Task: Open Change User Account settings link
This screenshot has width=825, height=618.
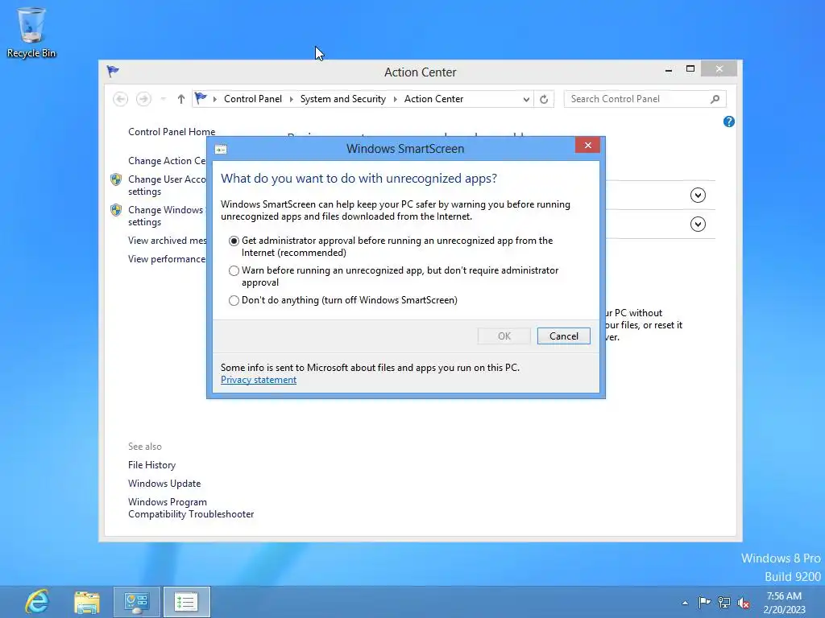Action: 167,185
